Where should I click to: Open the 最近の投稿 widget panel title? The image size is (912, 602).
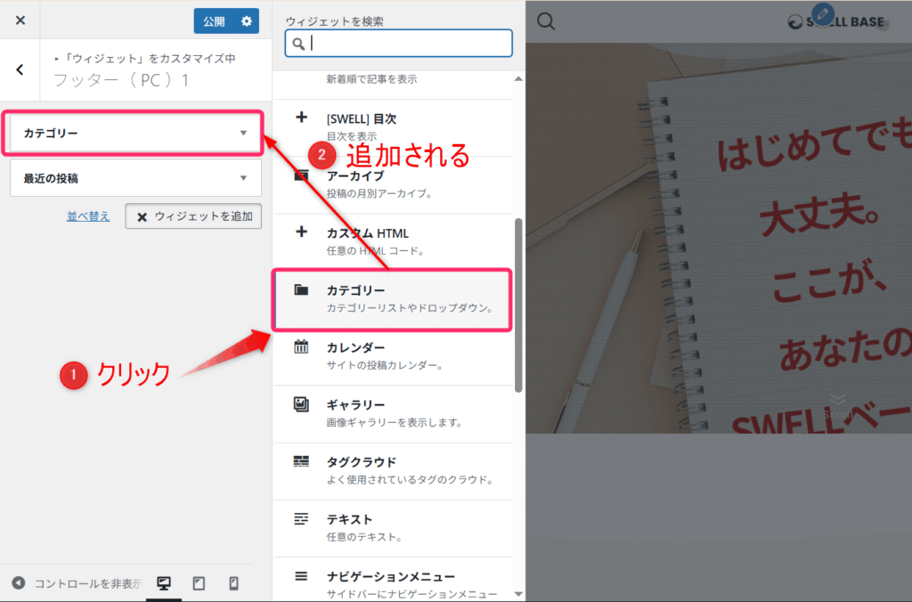[51, 179]
